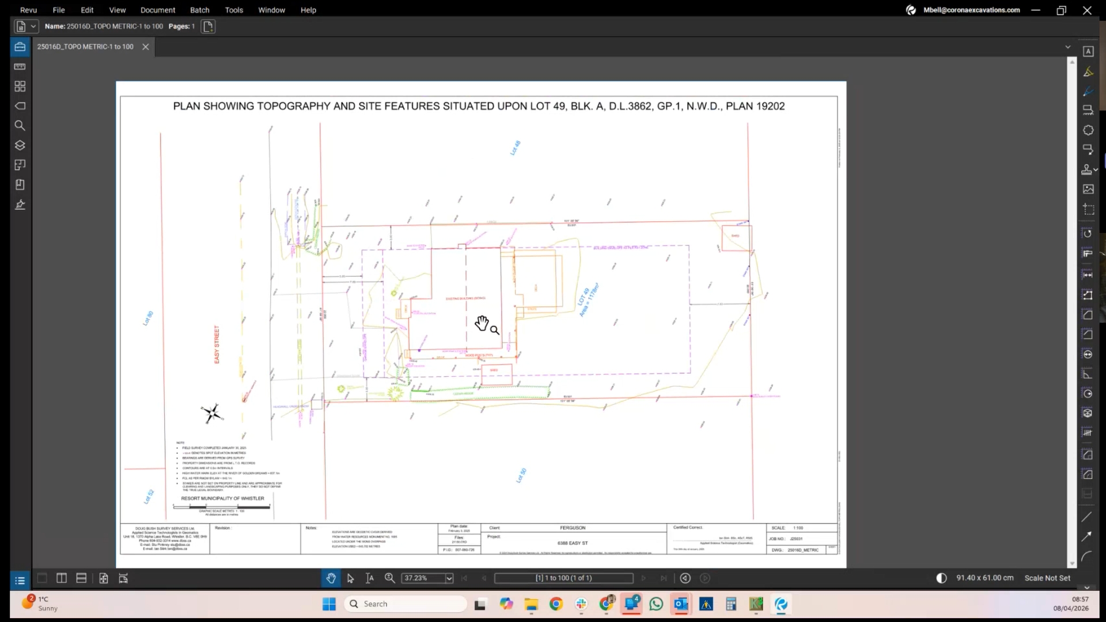Open the Search panel in the left sidebar
This screenshot has width=1106, height=622.
coord(20,126)
